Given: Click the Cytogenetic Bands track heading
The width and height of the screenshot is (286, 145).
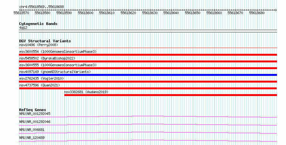Looking at the screenshot, I should 38,24.
